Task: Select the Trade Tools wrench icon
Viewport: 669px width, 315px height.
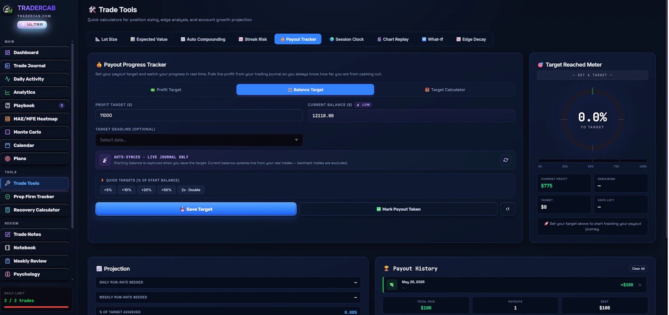Action: (x=8, y=183)
